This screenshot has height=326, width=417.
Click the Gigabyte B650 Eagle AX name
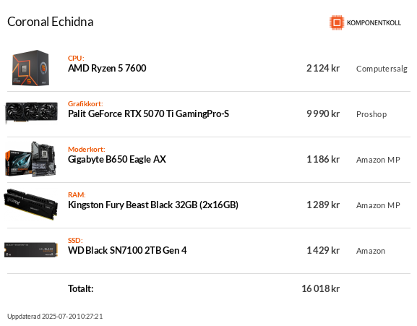click(117, 159)
